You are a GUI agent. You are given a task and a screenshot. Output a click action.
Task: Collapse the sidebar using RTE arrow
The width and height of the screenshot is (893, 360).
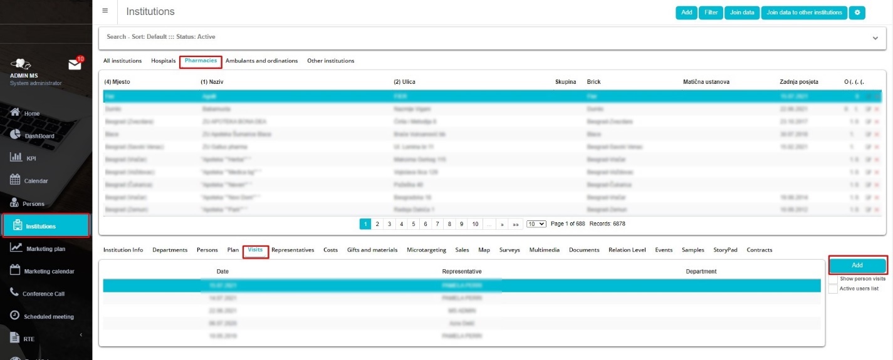tap(81, 336)
